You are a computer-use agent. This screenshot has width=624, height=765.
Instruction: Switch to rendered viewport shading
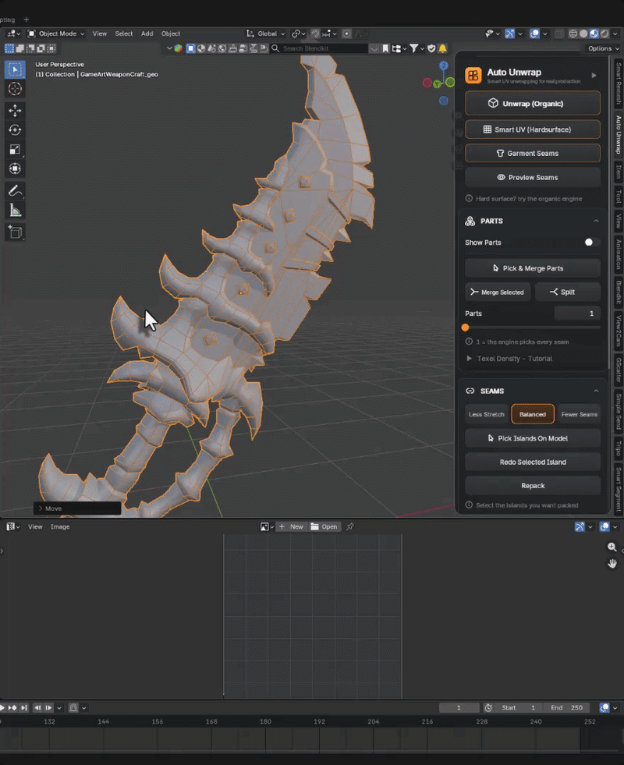604,34
